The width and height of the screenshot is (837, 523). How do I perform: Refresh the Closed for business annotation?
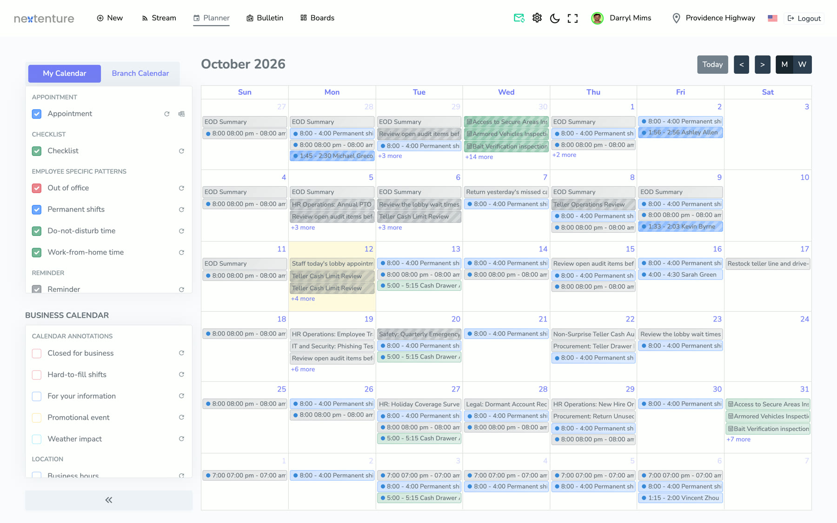click(181, 353)
